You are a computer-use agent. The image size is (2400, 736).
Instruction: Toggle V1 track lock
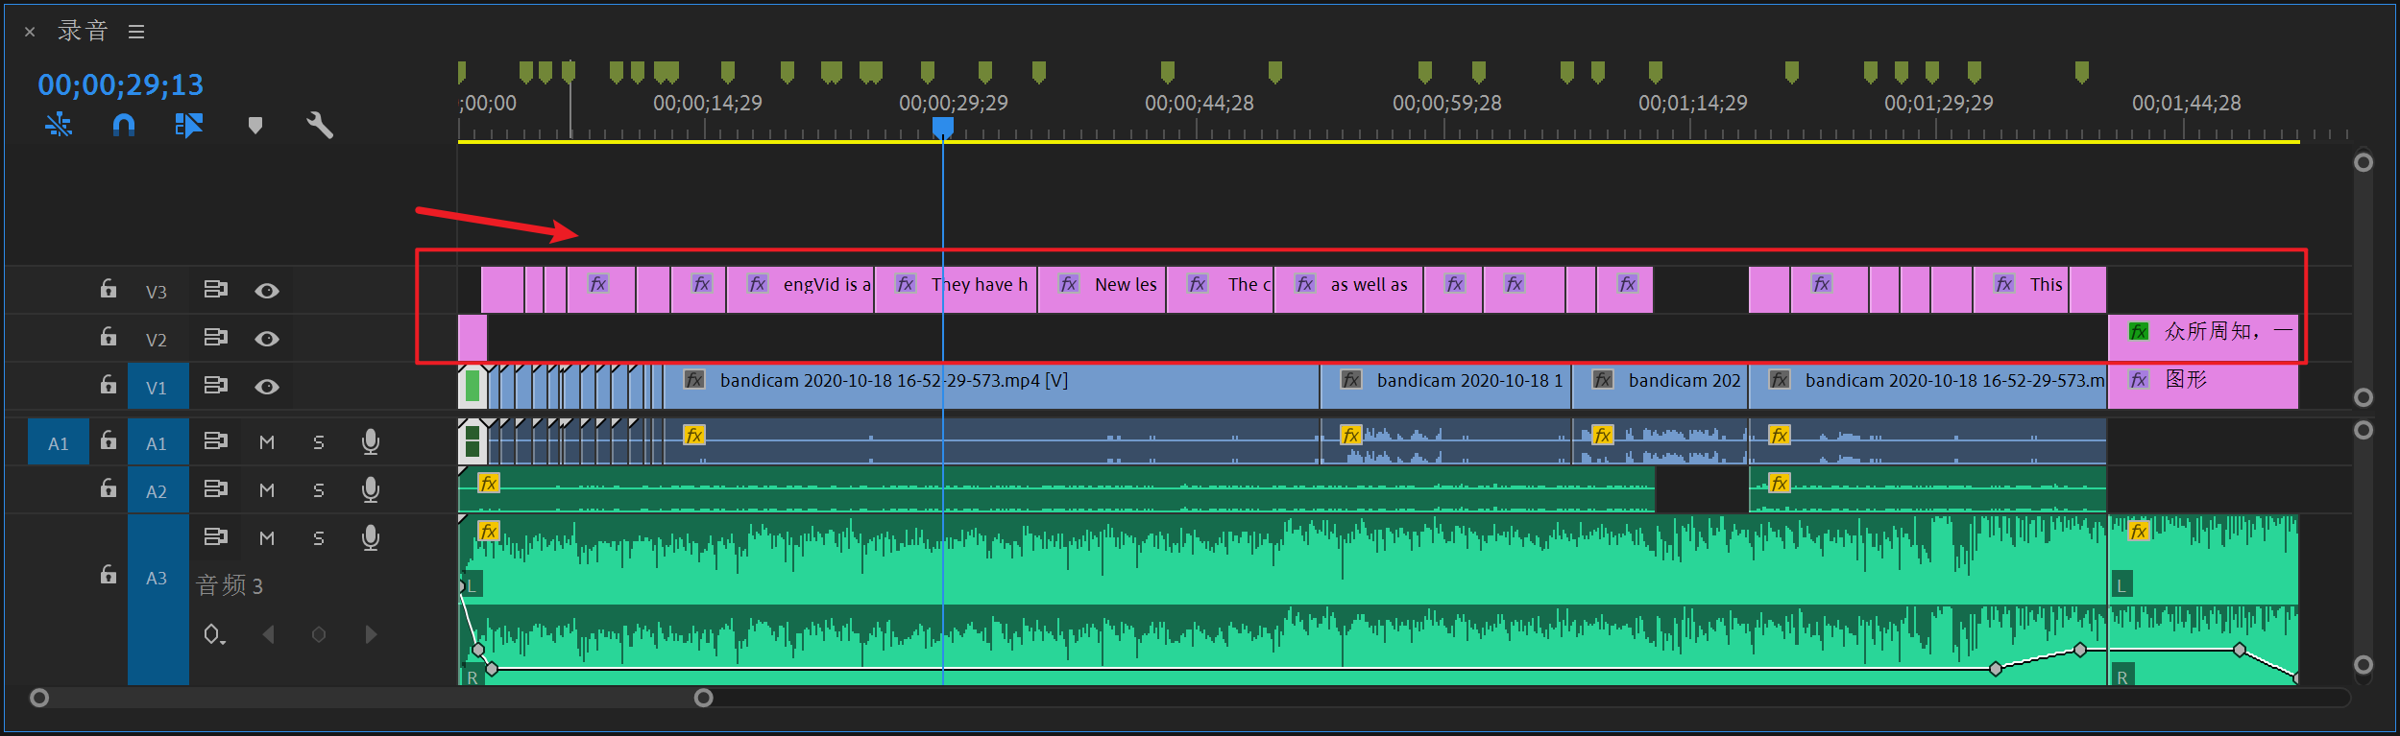click(x=109, y=385)
